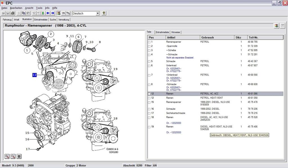
Task: Select part number 49 61 058
Action: coord(253,98)
